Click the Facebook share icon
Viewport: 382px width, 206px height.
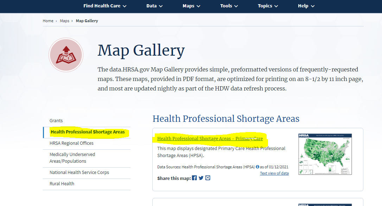tap(194, 178)
